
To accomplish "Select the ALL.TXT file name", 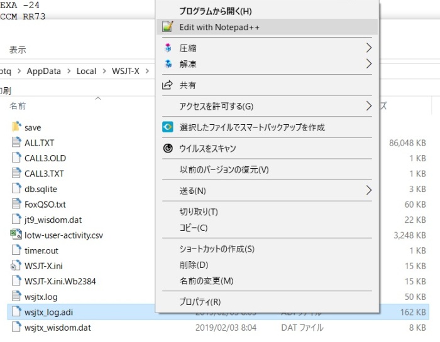I will (39, 143).
